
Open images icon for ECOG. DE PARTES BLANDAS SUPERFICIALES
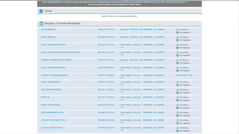coord(177,55)
